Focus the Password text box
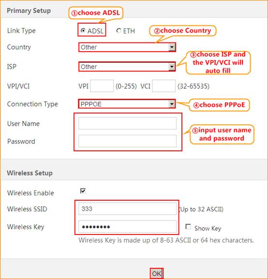This screenshot has height=279, width=268. click(128, 141)
